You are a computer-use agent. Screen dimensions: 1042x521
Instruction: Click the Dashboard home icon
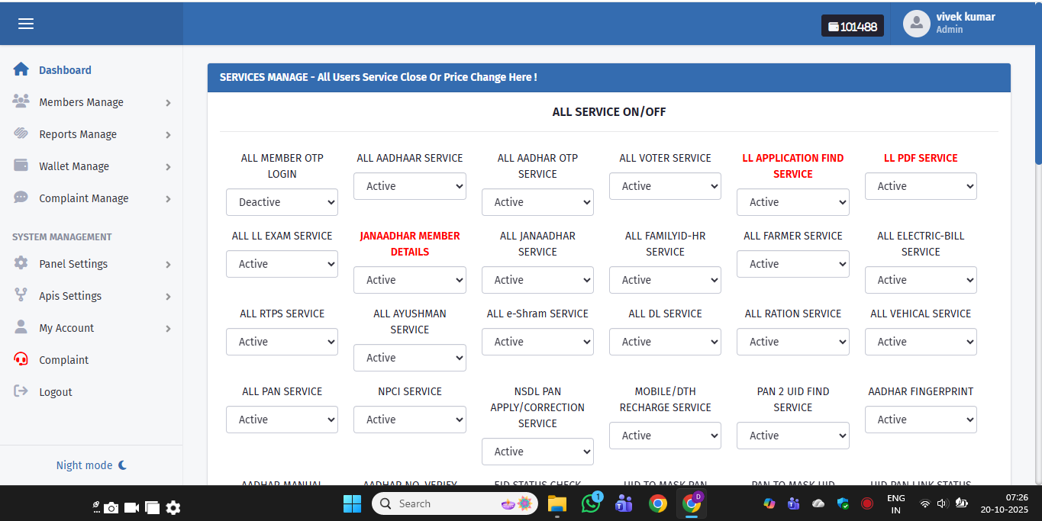click(21, 69)
